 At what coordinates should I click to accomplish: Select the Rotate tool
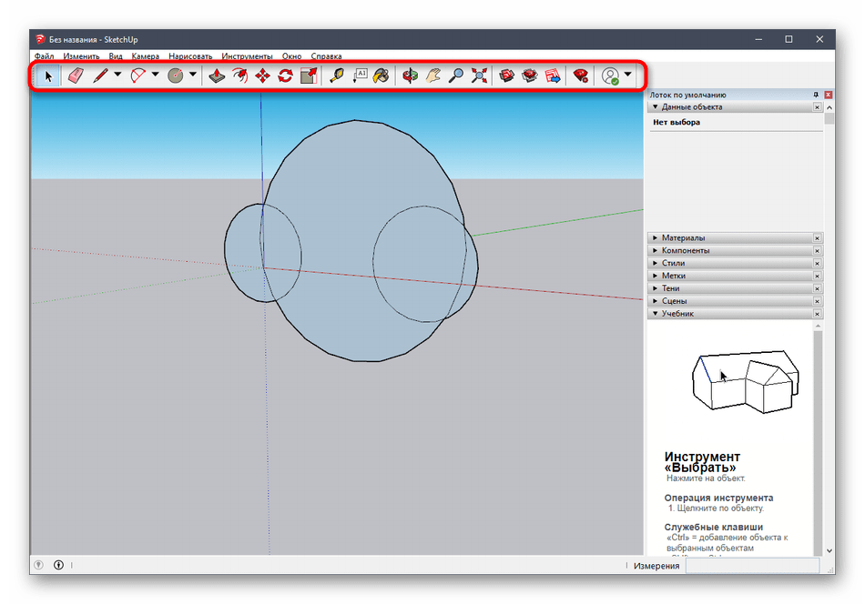click(x=285, y=75)
